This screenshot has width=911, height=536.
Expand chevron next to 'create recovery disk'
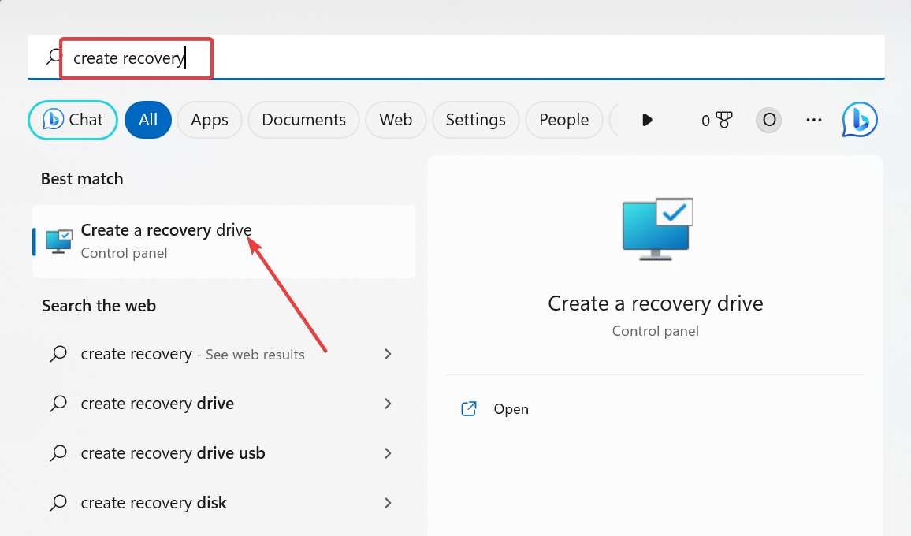[388, 503]
